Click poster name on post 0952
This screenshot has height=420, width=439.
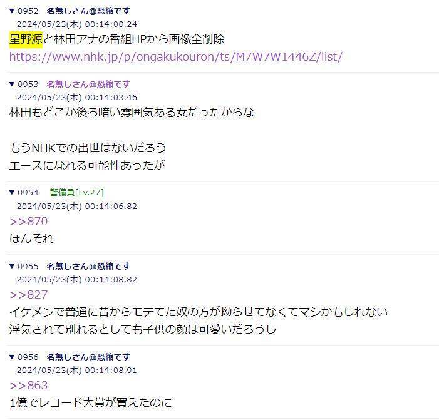(88, 11)
